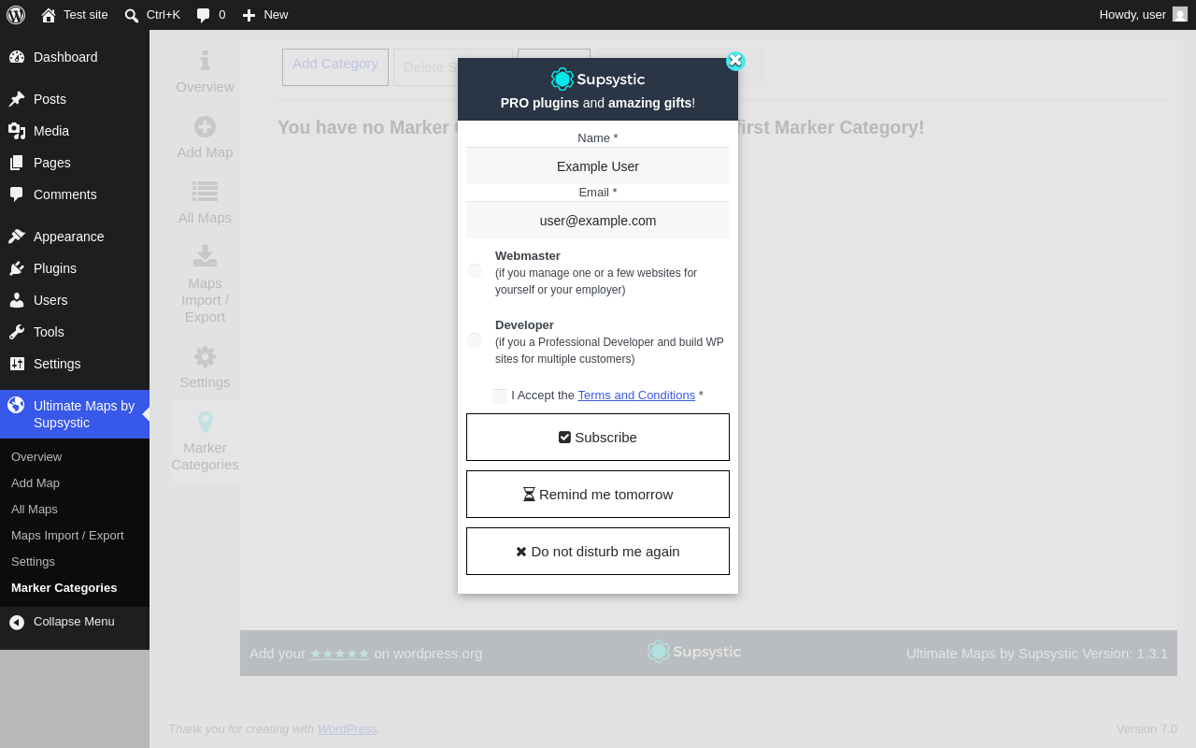The height and width of the screenshot is (748, 1196).
Task: Click the Collapse Menu arrow icon
Action: pos(17,622)
